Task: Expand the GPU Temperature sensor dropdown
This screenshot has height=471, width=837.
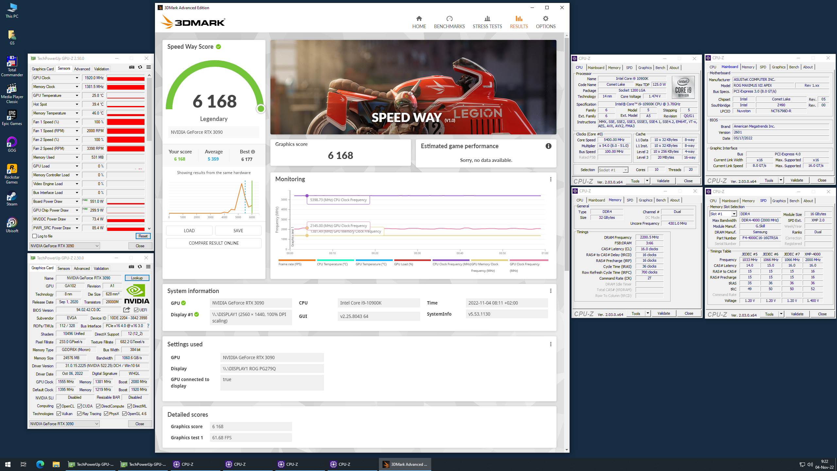Action: click(77, 96)
